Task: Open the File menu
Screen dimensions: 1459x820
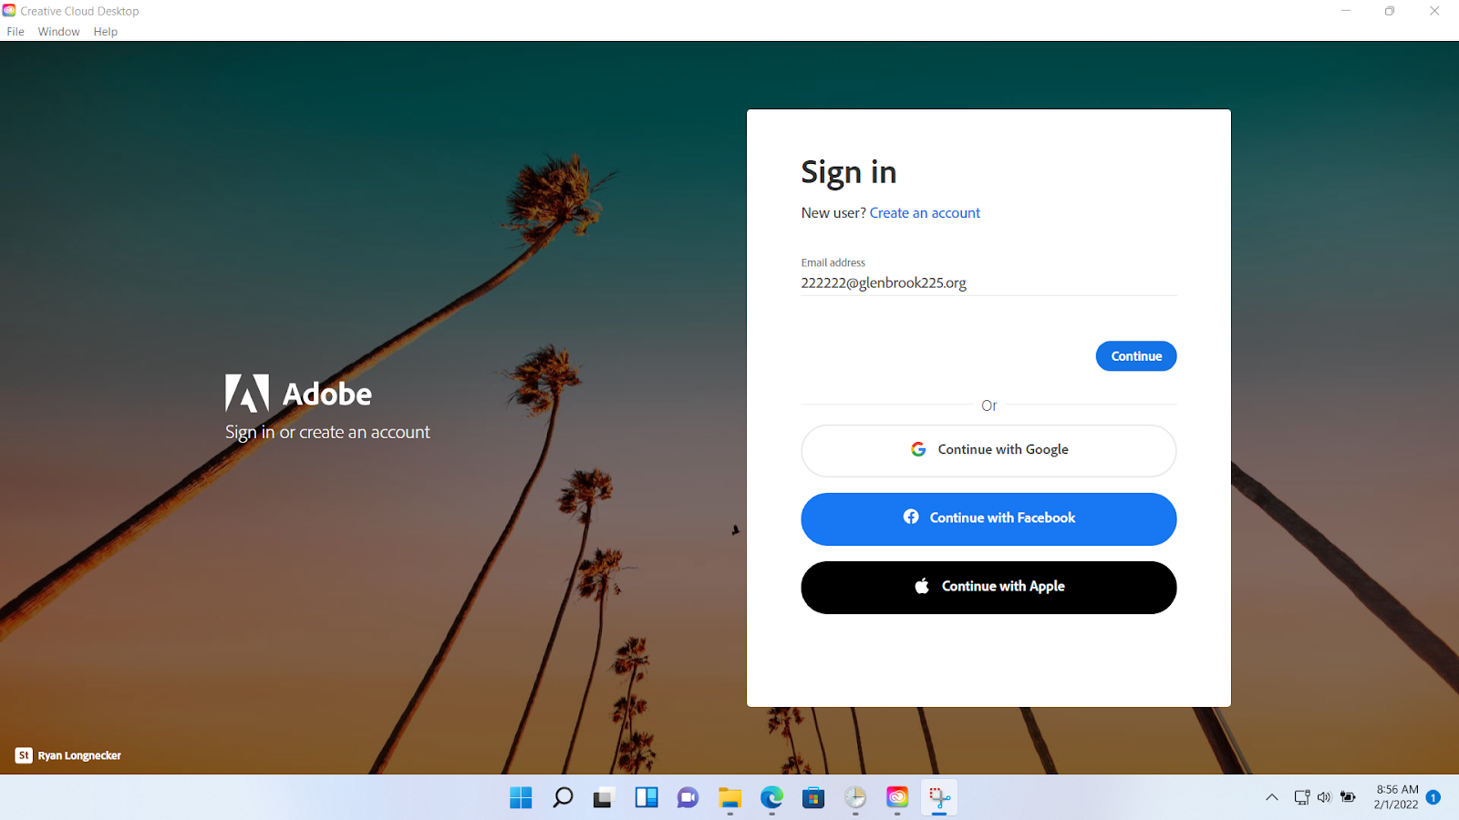Action: coord(16,32)
